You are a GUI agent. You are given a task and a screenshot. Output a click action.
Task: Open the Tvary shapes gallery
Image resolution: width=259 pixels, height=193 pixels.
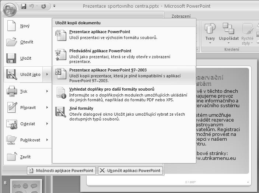(x=210, y=34)
